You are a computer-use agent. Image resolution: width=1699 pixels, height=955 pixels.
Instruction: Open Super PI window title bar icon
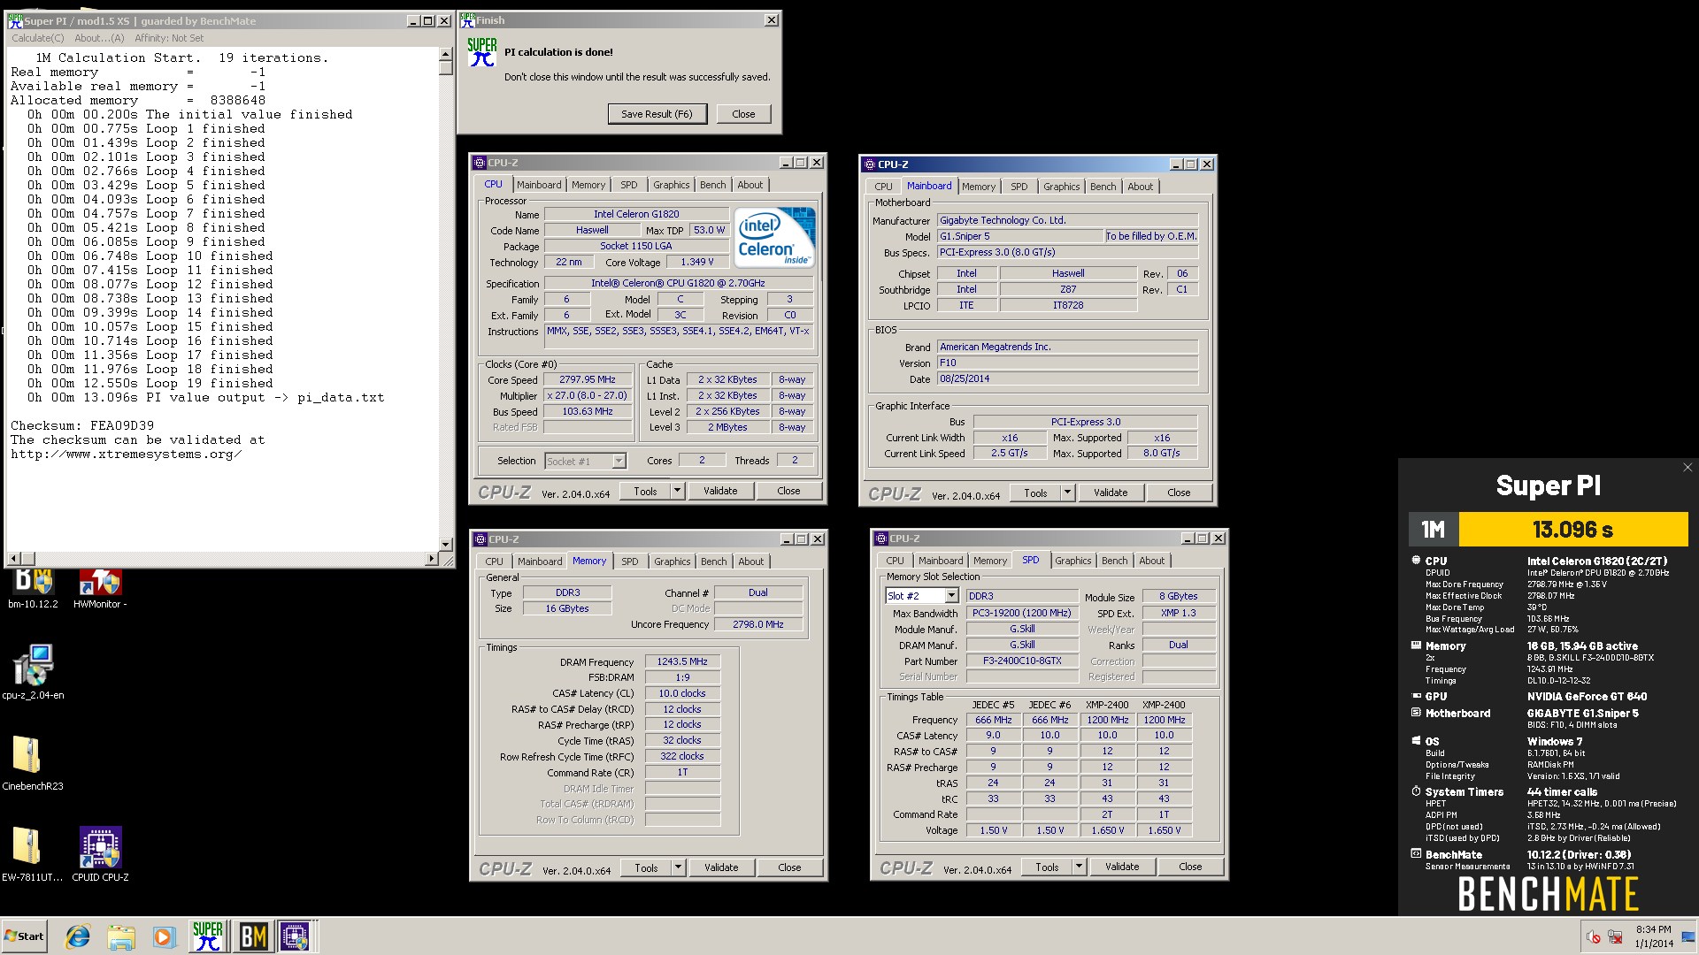(15, 21)
